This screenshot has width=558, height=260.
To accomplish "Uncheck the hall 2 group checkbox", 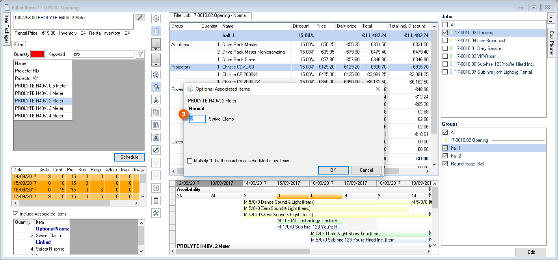I will click(445, 156).
